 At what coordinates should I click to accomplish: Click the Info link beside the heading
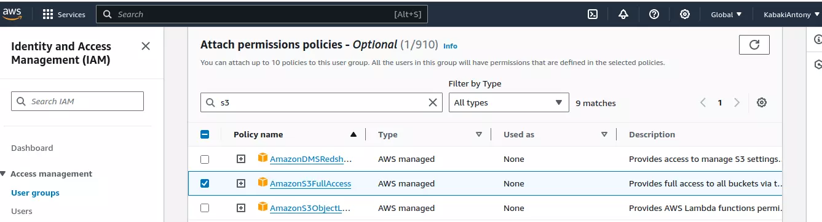[450, 46]
